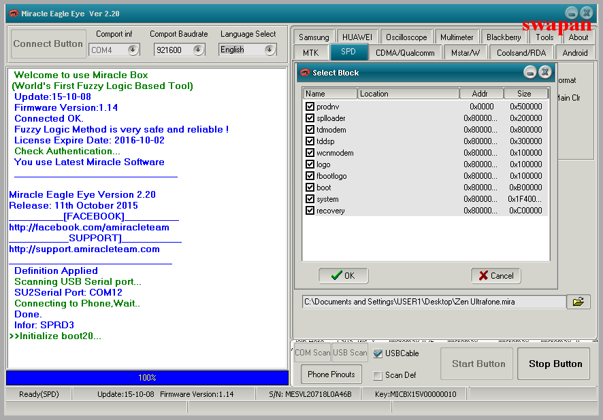Click the 100% progress bar

pos(147,378)
